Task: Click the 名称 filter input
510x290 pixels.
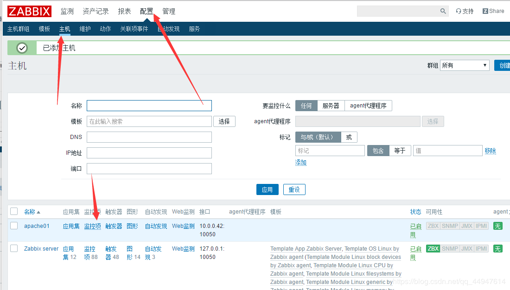Action: (x=149, y=106)
